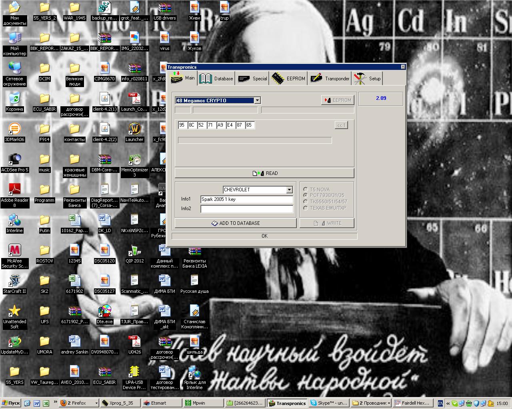Click the last hex byte field '65'

250,125
